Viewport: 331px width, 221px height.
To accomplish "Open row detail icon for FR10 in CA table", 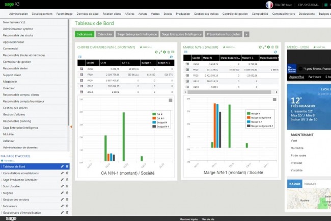I will pos(81,75).
